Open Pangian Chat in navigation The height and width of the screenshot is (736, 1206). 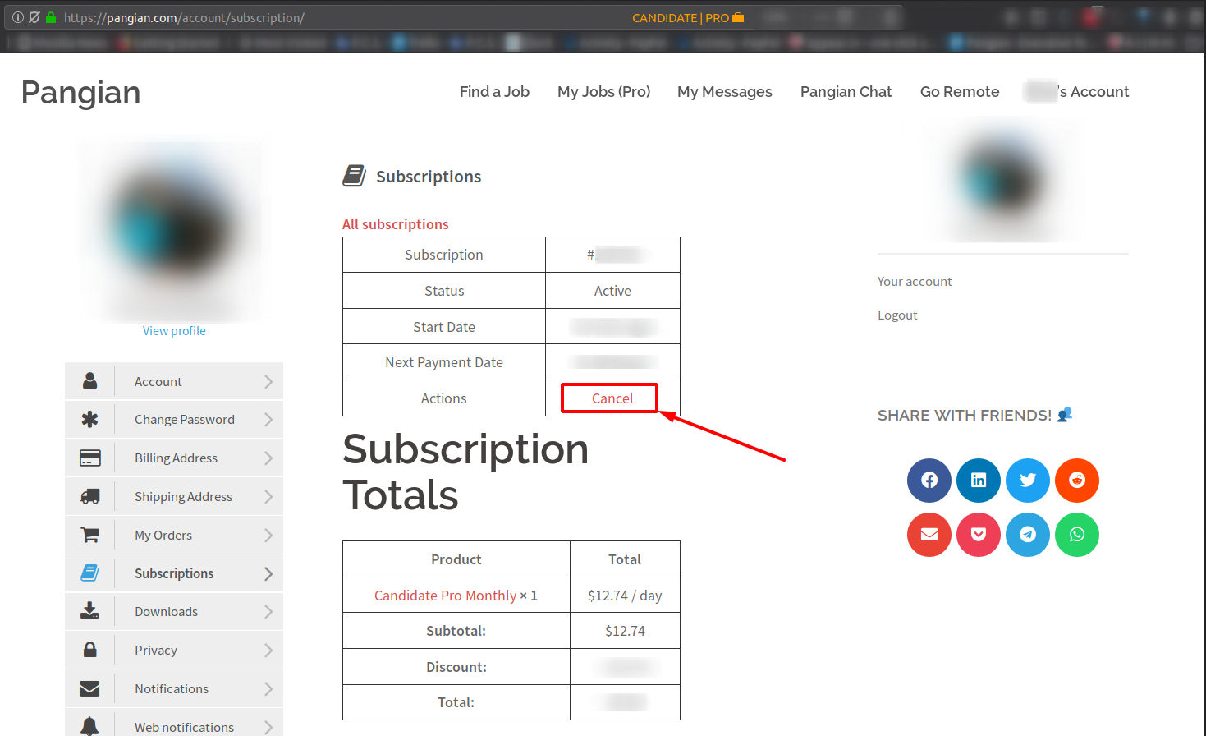click(846, 92)
